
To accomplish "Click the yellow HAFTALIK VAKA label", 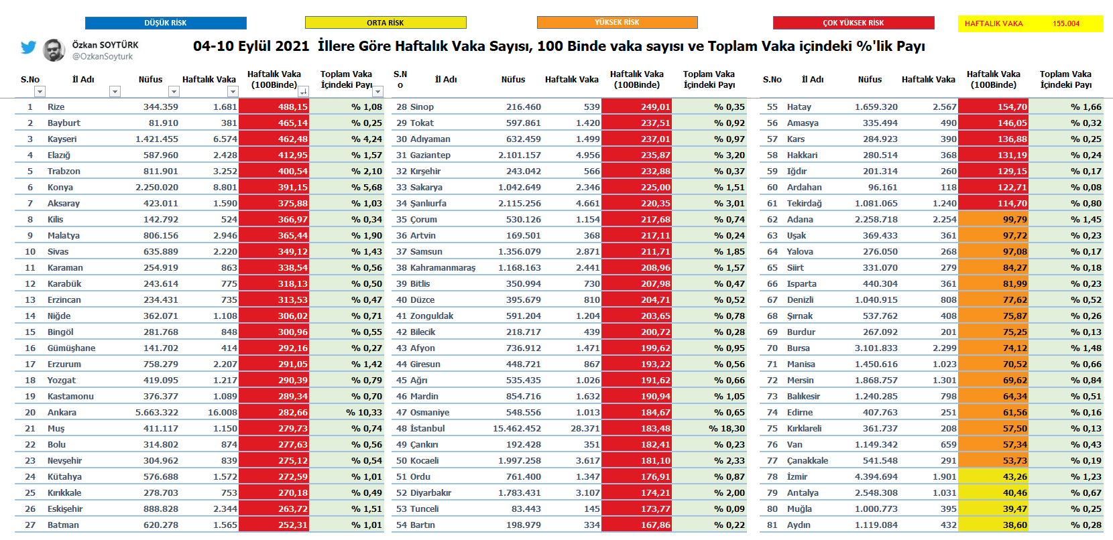I will point(994,23).
